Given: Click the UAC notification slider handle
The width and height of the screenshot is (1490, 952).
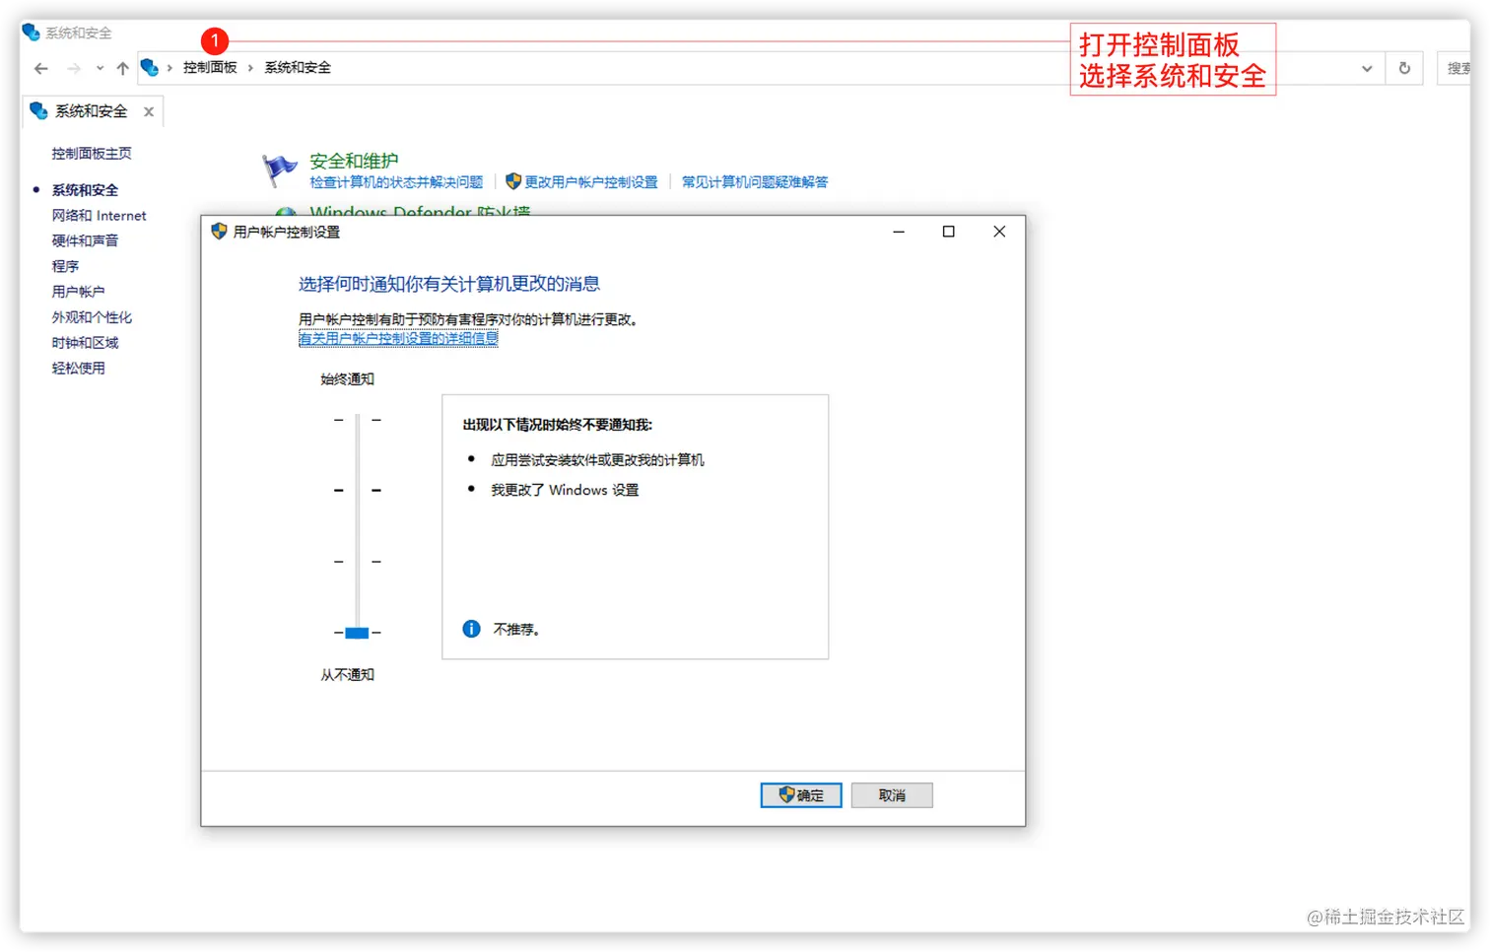Looking at the screenshot, I should 357,633.
